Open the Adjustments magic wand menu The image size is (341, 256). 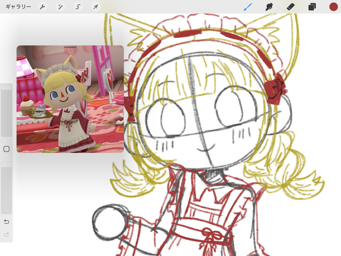click(x=60, y=7)
